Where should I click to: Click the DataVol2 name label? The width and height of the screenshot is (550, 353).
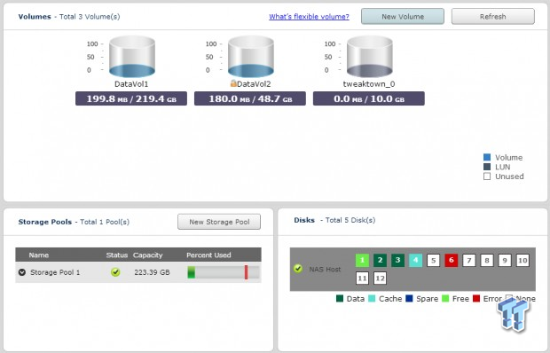click(x=254, y=83)
